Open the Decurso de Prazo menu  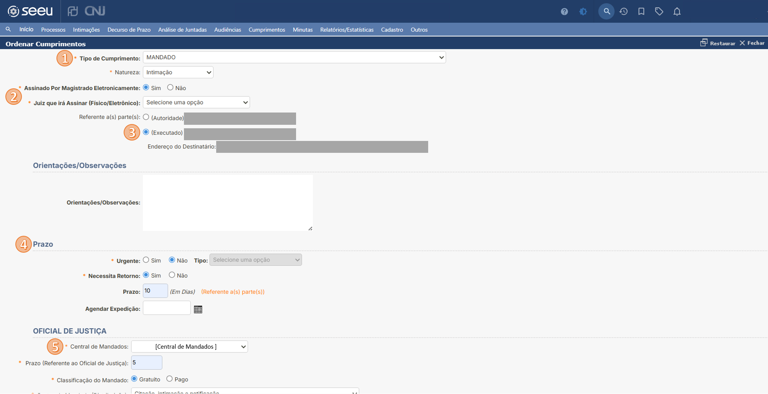pyautogui.click(x=129, y=30)
